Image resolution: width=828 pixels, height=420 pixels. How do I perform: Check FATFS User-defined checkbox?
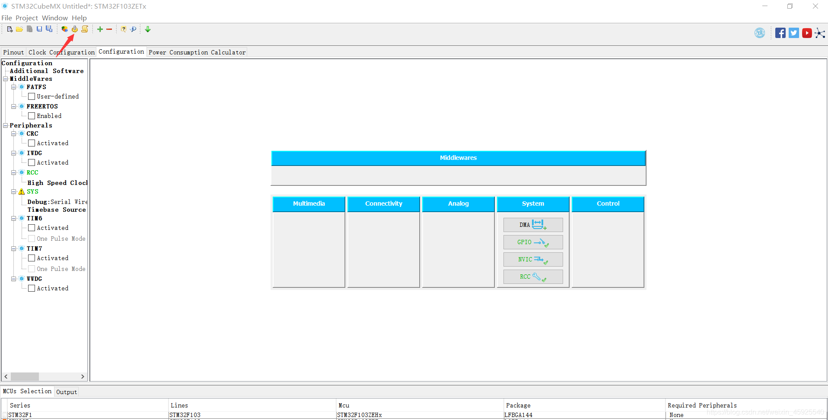pyautogui.click(x=32, y=96)
